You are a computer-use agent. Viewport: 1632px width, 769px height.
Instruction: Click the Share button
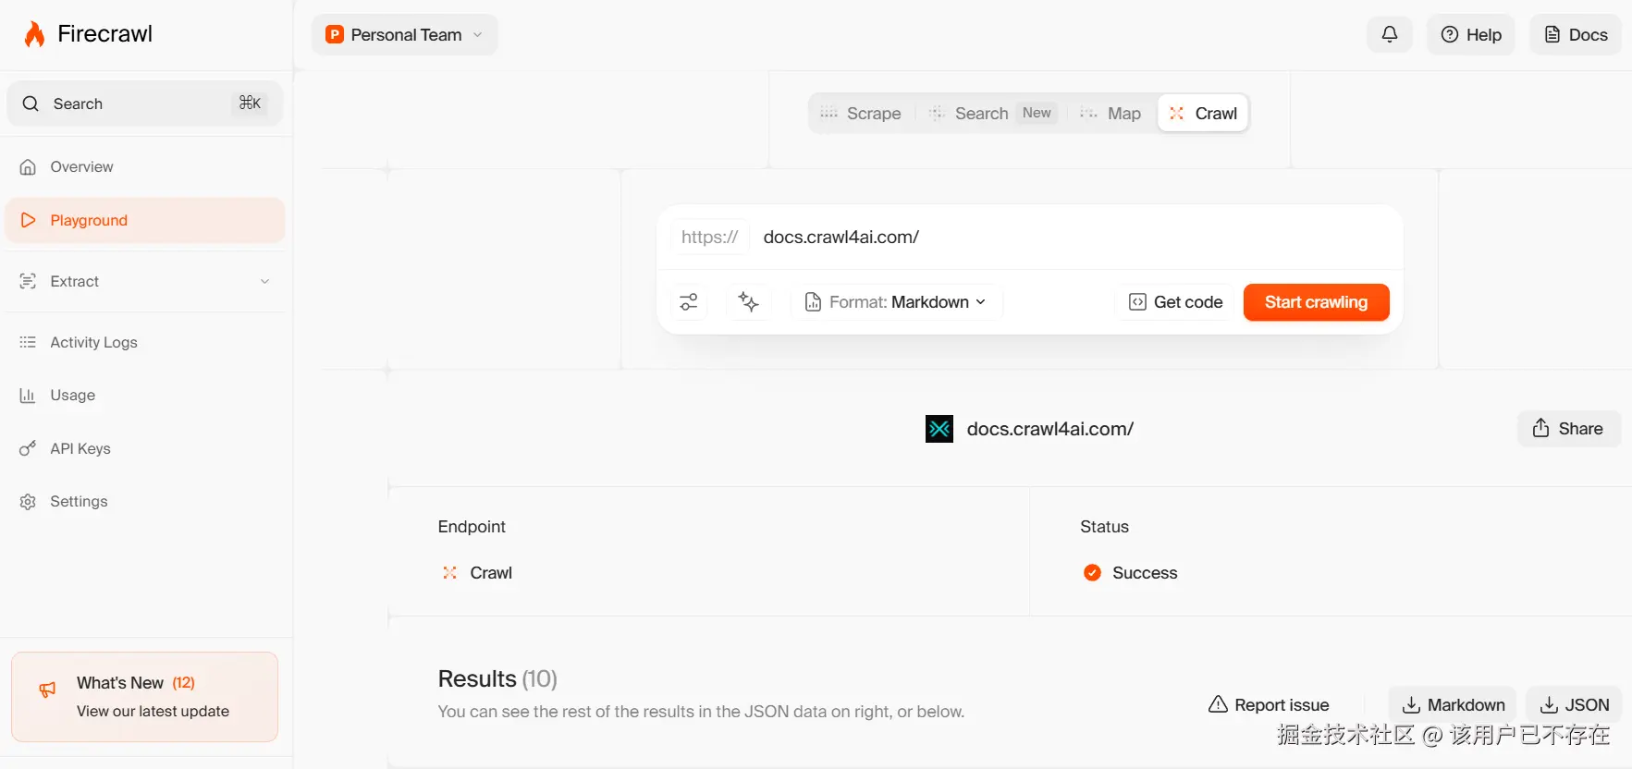tap(1568, 429)
